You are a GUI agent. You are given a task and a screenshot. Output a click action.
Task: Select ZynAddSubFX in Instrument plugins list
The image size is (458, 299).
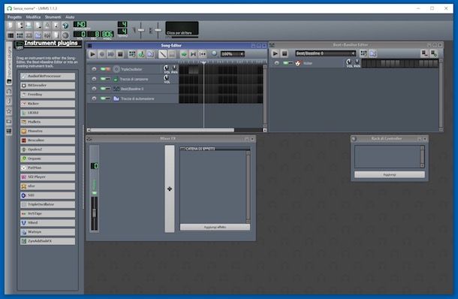pos(47,241)
